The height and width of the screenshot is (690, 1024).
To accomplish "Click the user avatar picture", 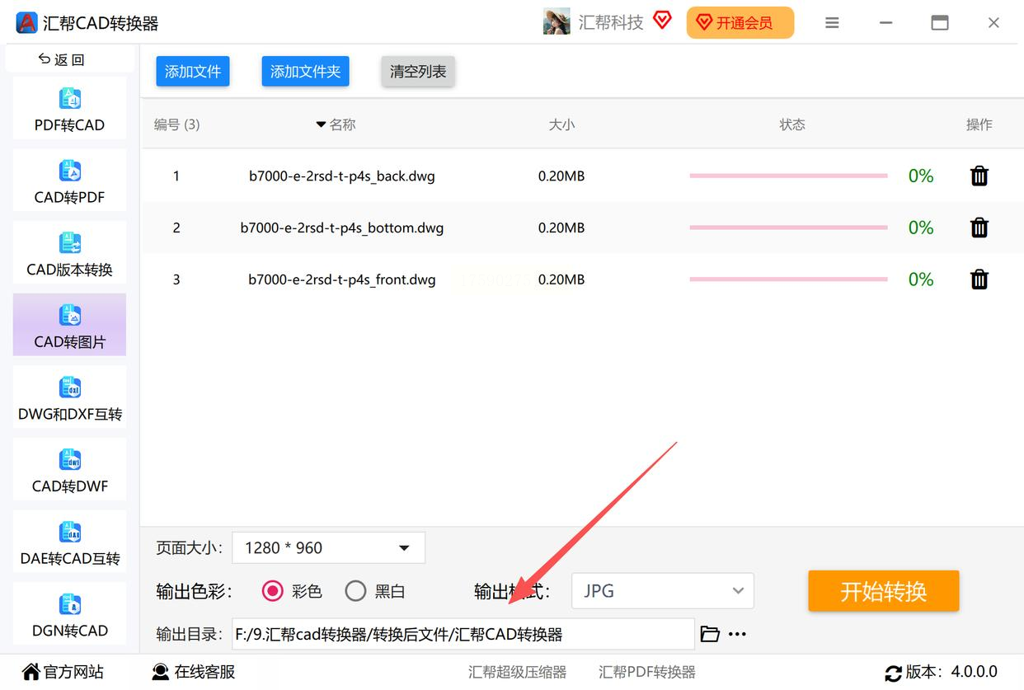I will pos(557,21).
